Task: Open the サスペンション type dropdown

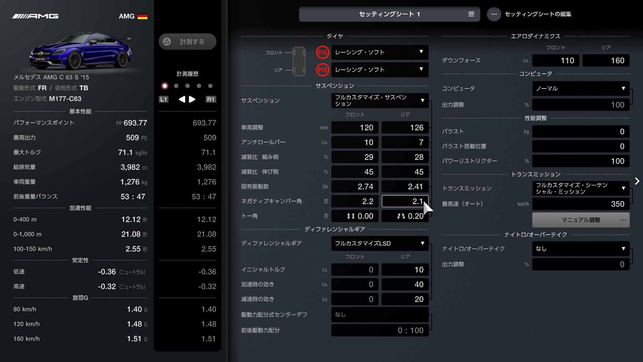Action: [x=380, y=101]
